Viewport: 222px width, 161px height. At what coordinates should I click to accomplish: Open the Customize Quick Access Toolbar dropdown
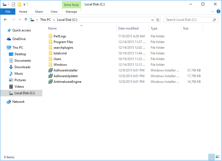click(x=24, y=5)
